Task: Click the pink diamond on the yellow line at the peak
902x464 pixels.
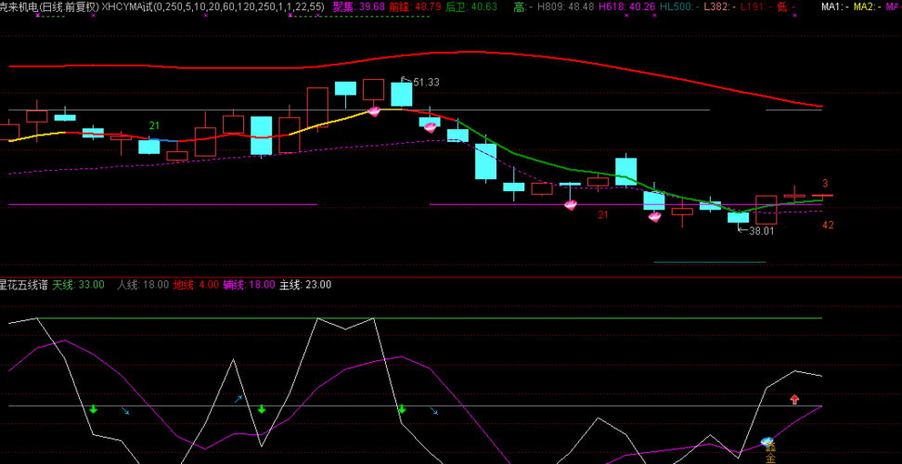Action: tap(374, 111)
